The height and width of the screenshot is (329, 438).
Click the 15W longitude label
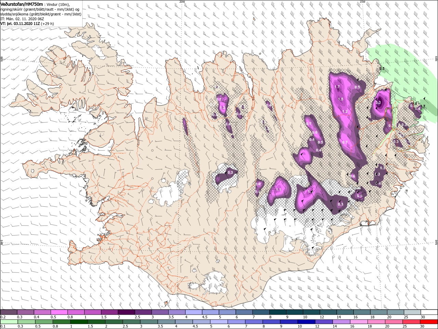pyautogui.click(x=363, y=2)
